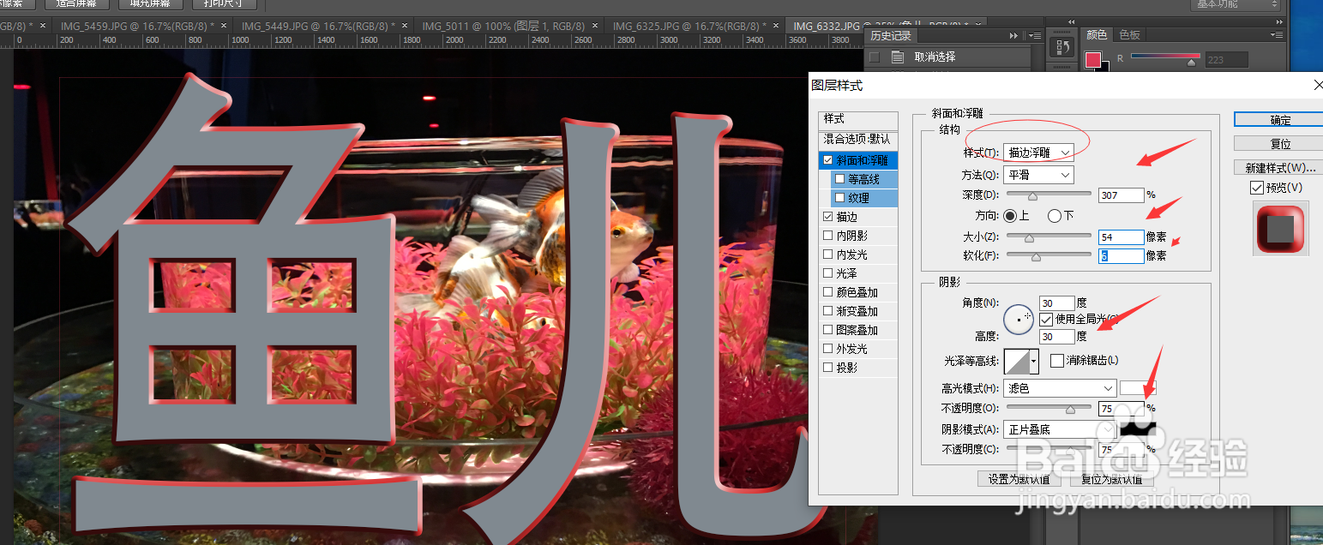Close the IMG_5011 document tab
Screen dimensions: 1323x545
pyautogui.click(x=597, y=26)
